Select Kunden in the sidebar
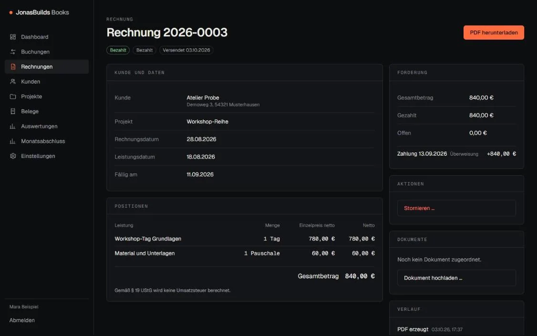Viewport: 537px width, 336px height. (x=47, y=82)
